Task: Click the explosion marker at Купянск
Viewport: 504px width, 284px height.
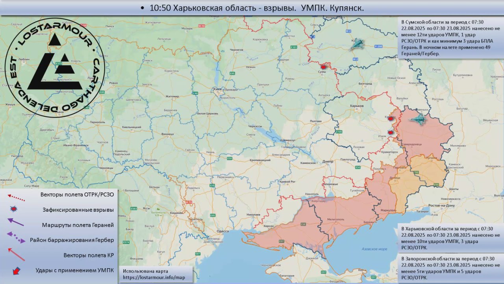Action: click(x=391, y=118)
